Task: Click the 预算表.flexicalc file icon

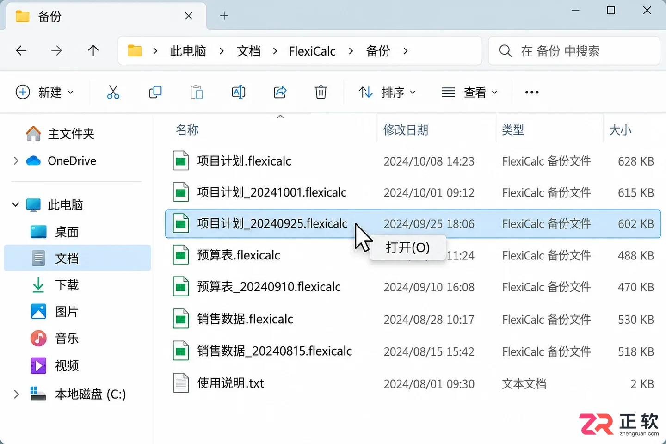Action: tap(181, 255)
